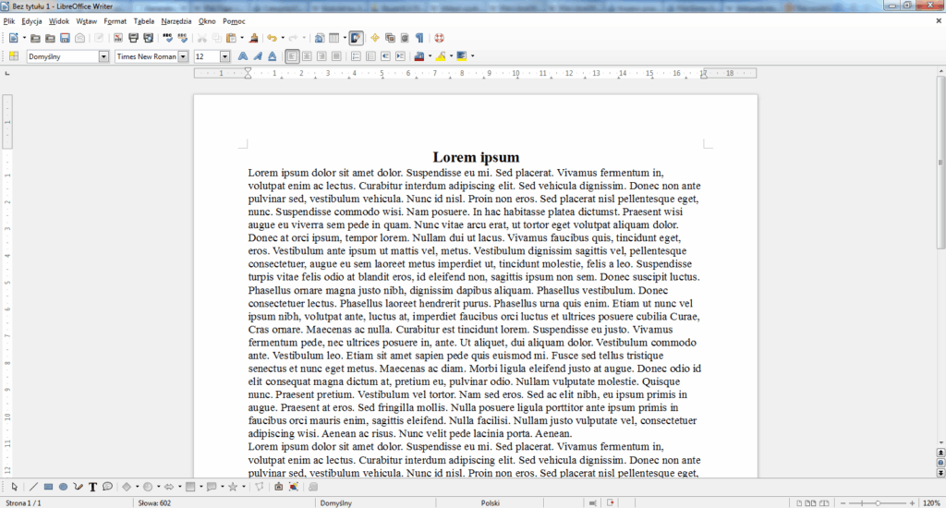Switch to book view layout in status bar
946x508 pixels.
coord(824,502)
